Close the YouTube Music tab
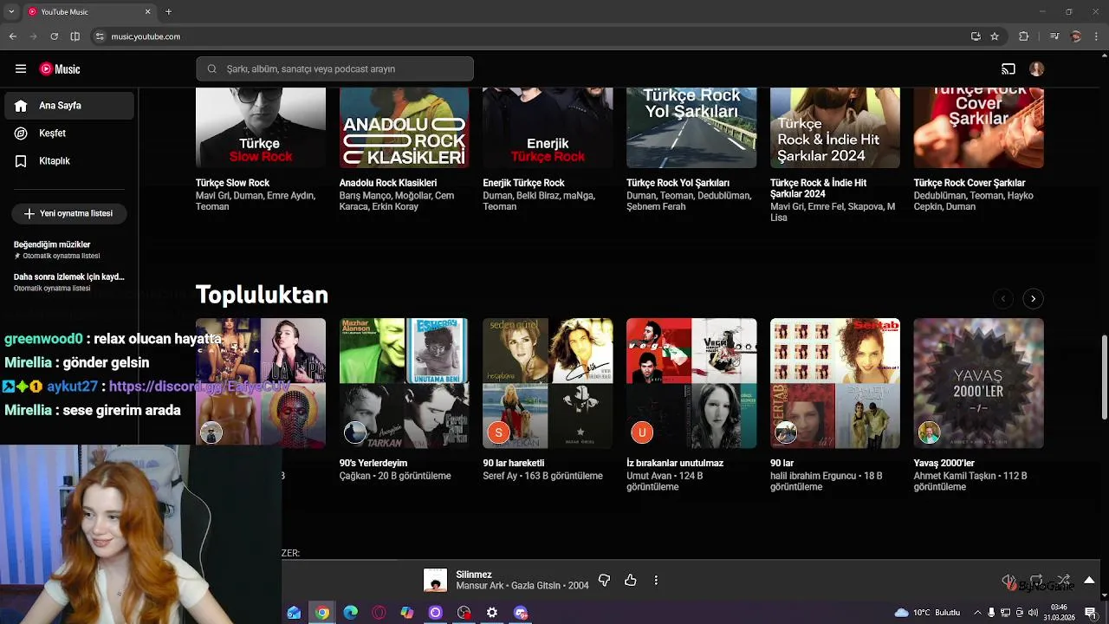 [147, 11]
